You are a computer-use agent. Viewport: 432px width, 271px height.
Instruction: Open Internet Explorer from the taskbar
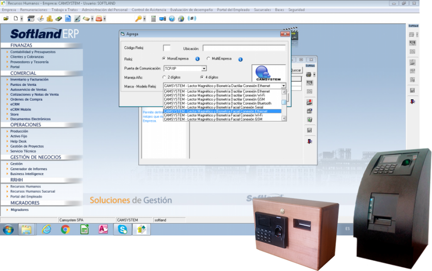(x=46, y=229)
